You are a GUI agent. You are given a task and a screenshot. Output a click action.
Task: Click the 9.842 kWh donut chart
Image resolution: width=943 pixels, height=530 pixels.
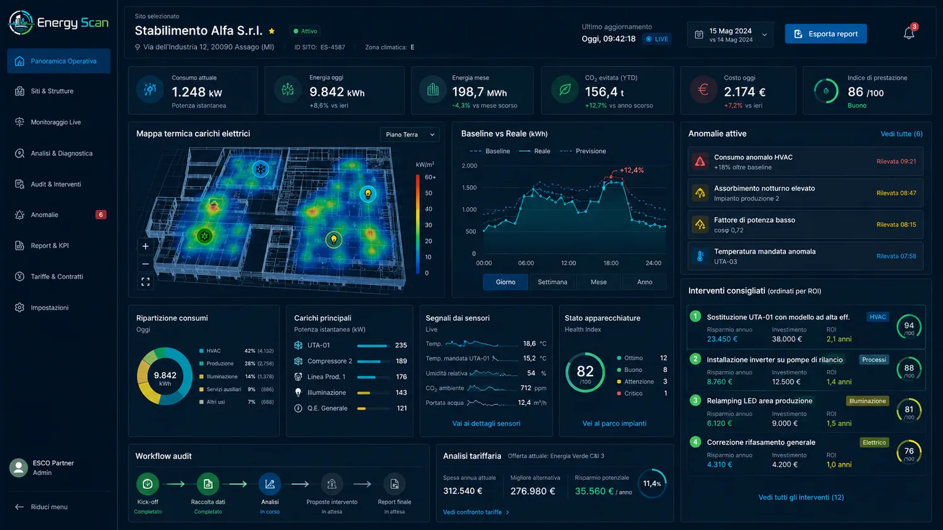click(165, 376)
